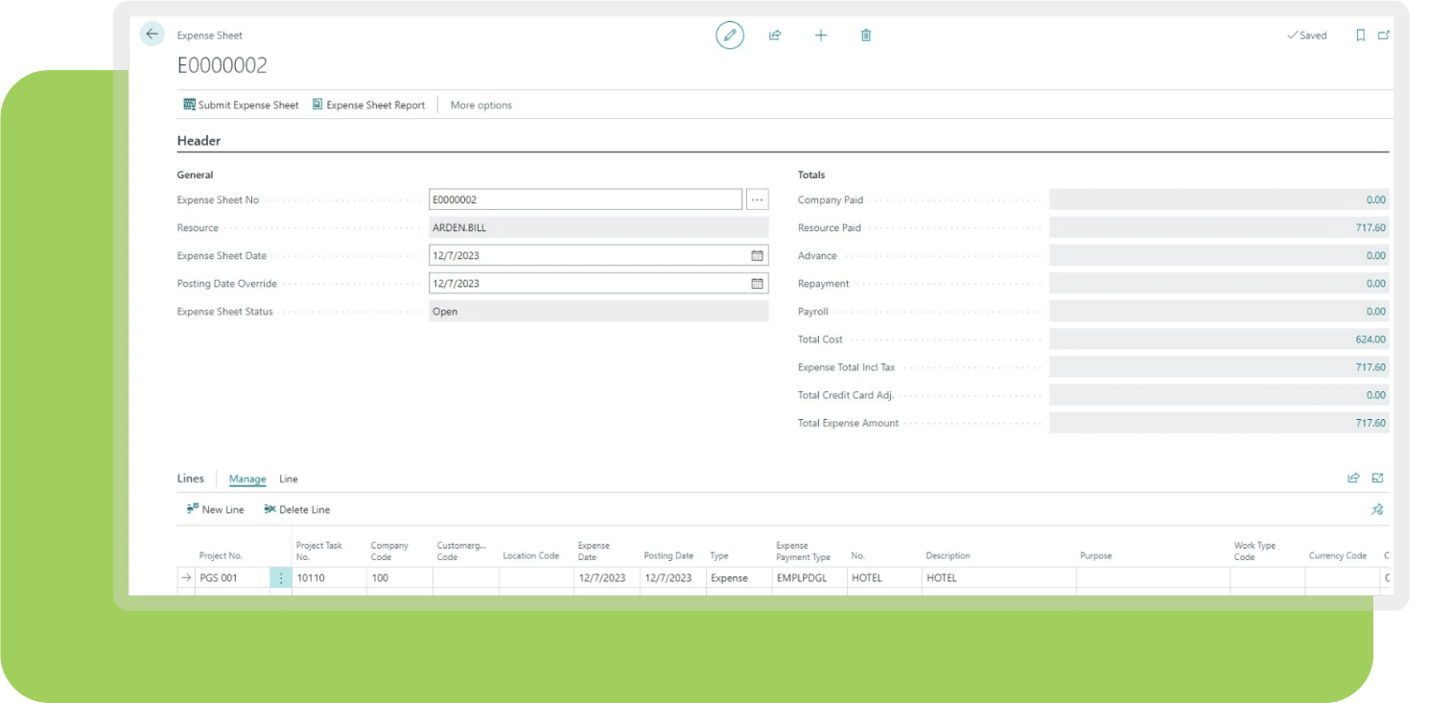Screen dimensions: 1429x703
Task: Click Delete Line
Action: 297,509
